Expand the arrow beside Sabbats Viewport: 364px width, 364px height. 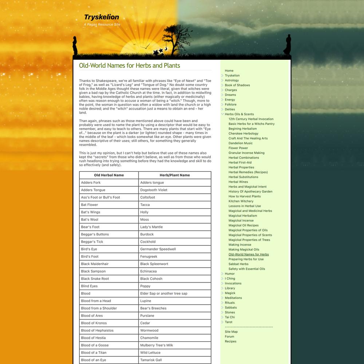pyautogui.click(x=222, y=308)
